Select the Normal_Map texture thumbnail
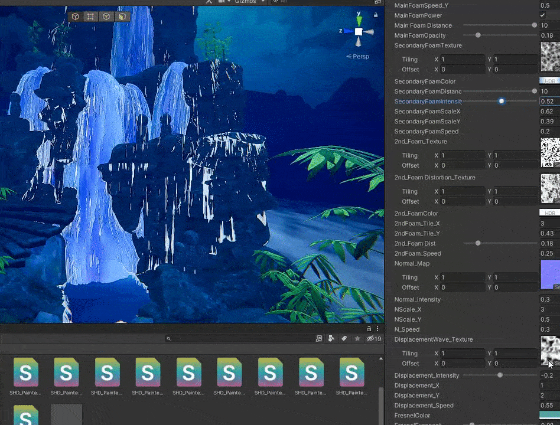560x425 pixels. point(550,274)
